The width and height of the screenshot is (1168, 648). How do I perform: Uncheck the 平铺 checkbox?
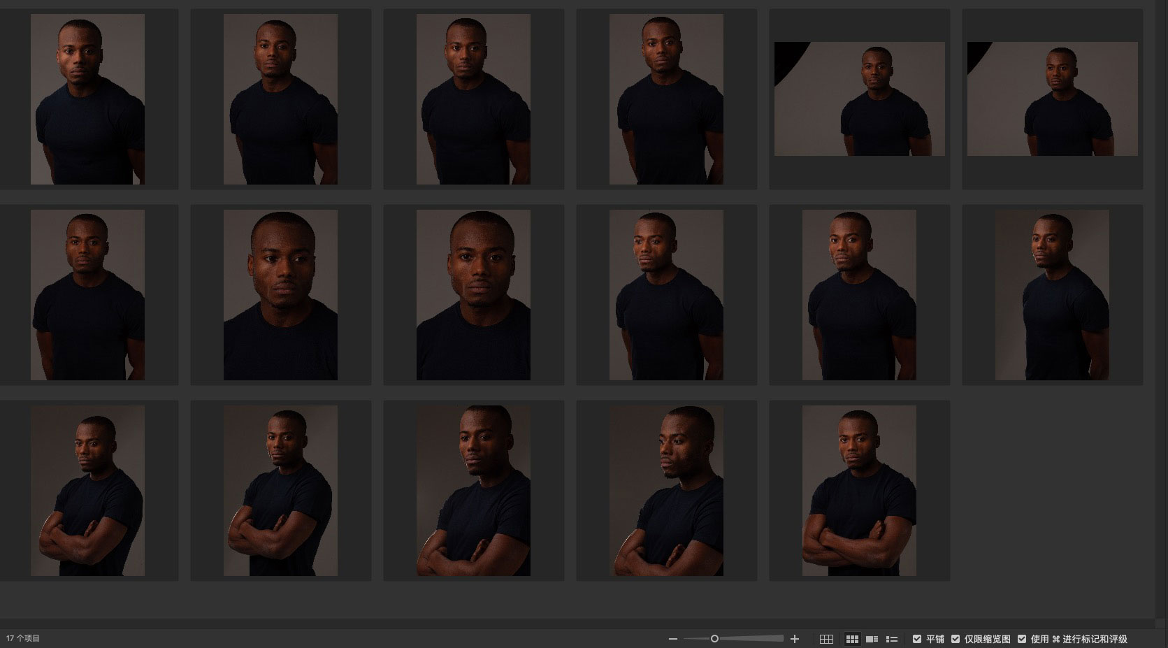coord(917,639)
